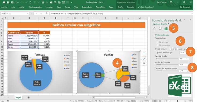Click the macro recording icon in status bar

[8, 101]
